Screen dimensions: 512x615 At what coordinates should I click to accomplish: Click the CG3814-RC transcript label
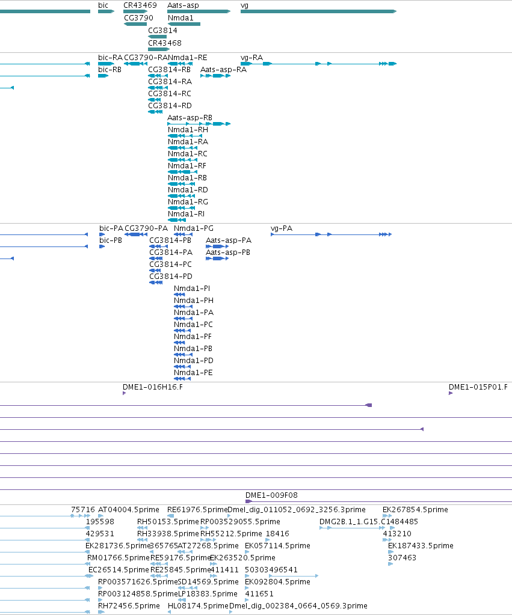170,93
